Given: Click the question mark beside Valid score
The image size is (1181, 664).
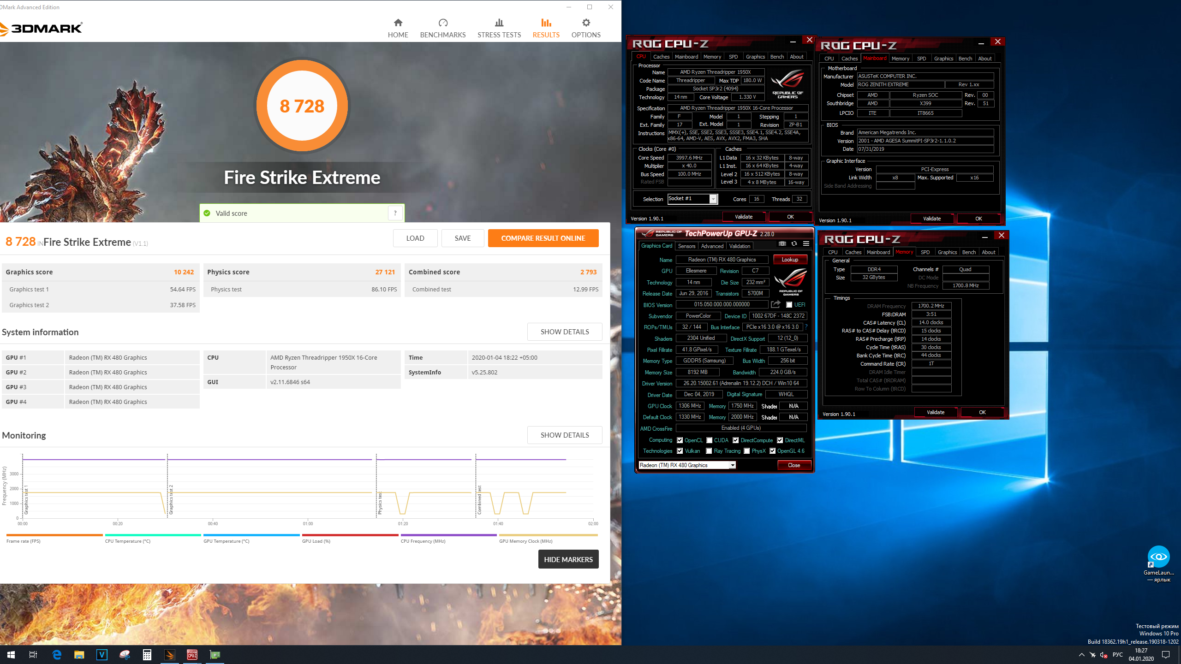Looking at the screenshot, I should point(395,213).
